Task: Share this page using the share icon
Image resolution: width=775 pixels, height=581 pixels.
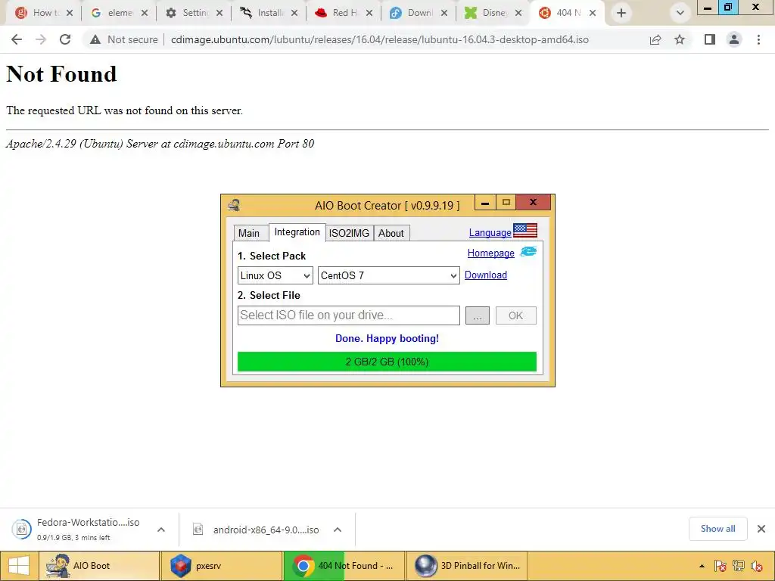Action: [x=655, y=39]
